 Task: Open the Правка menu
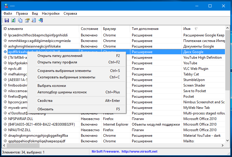pyautogui.click(x=22, y=13)
